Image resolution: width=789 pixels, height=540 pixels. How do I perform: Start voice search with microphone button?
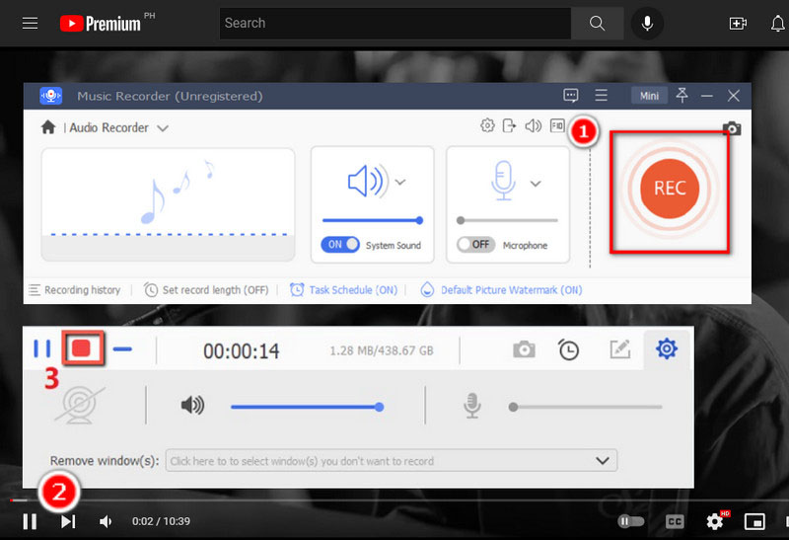647,23
